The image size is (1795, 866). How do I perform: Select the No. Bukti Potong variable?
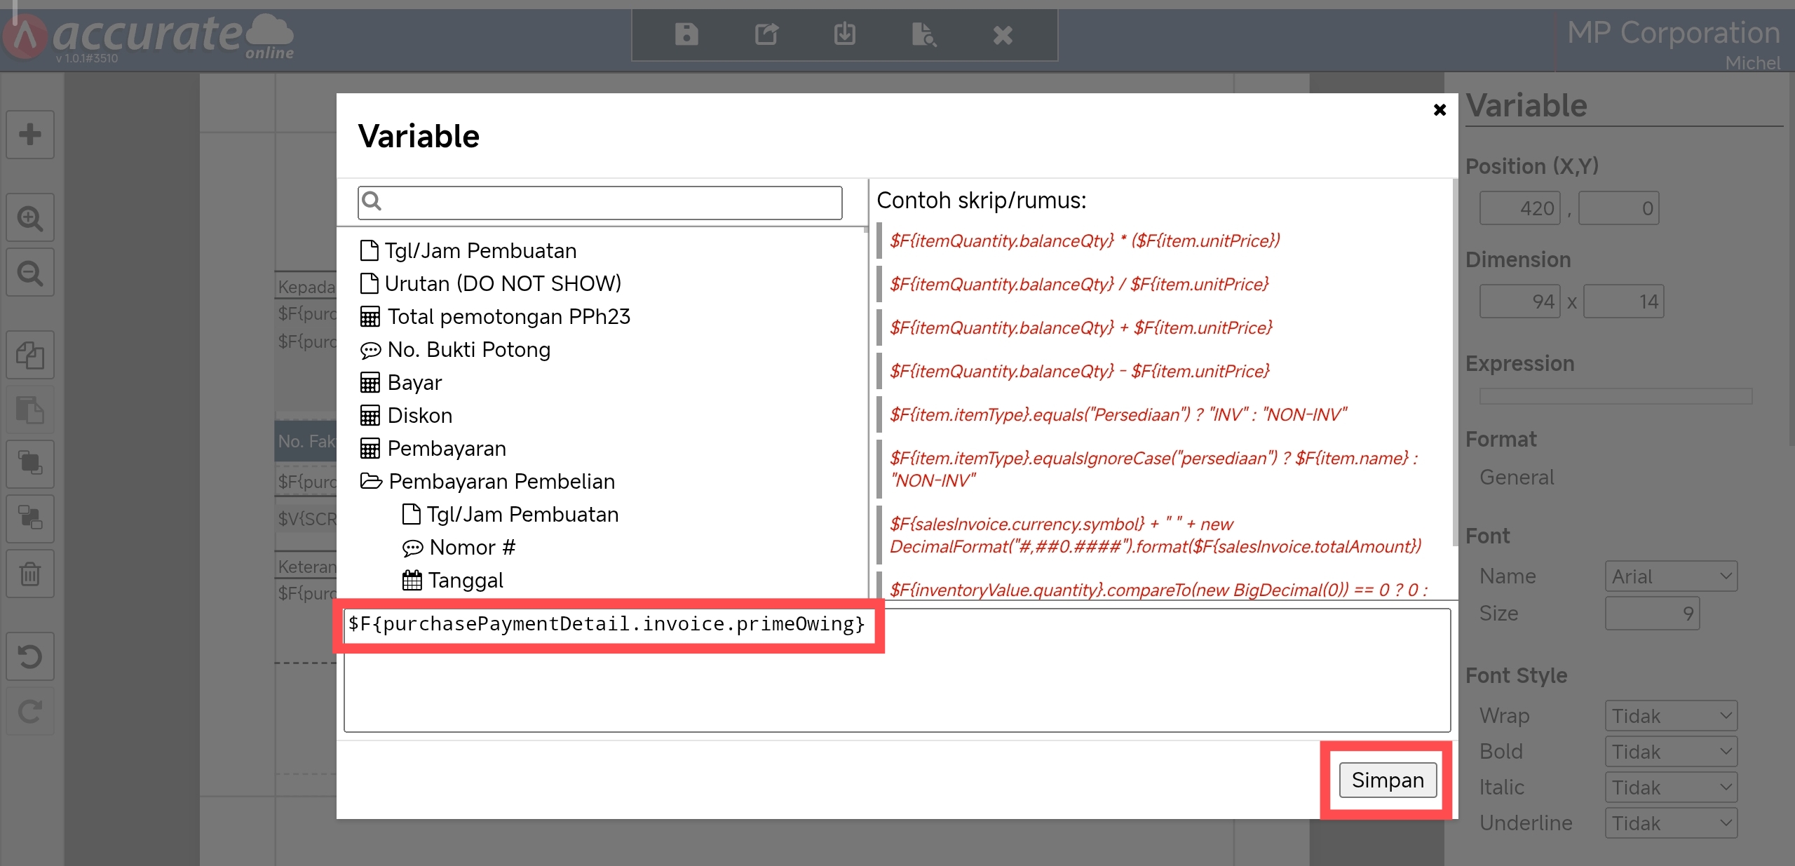[x=468, y=349]
